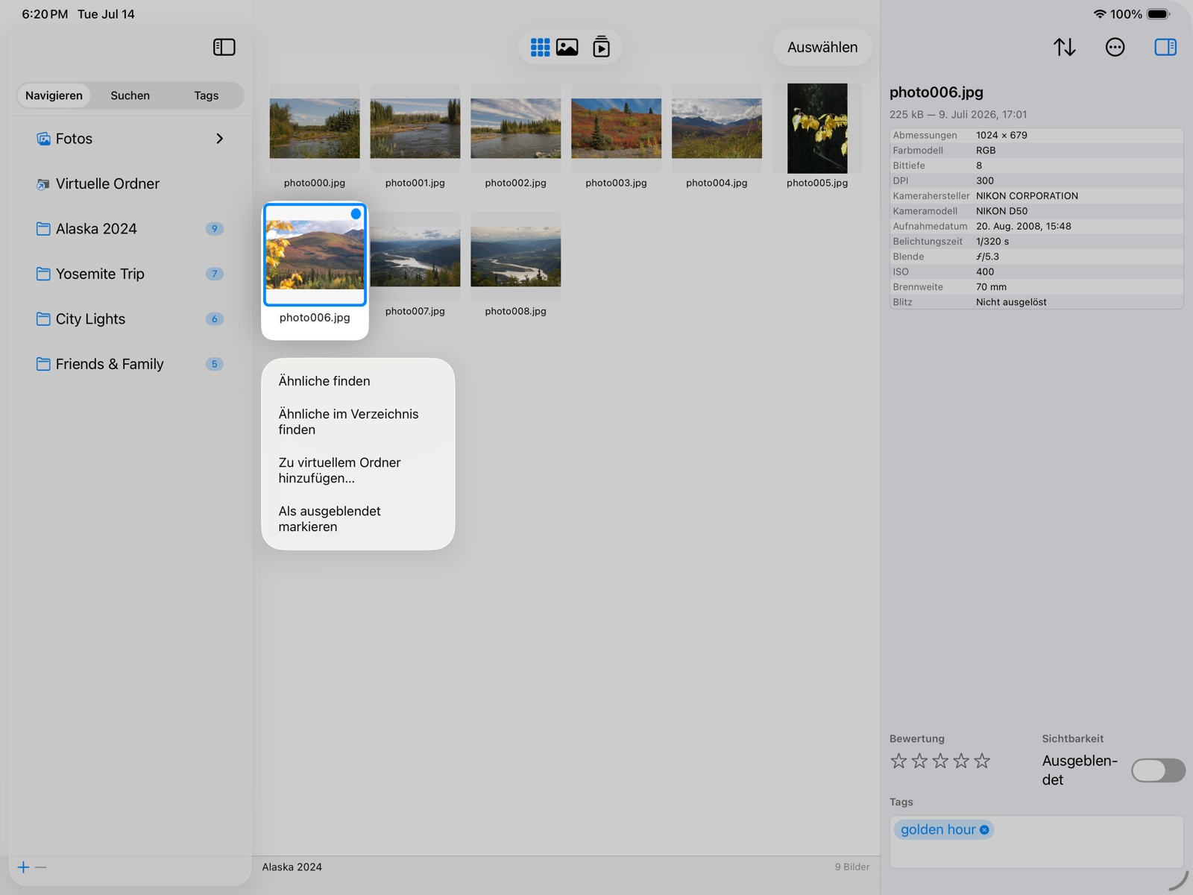This screenshot has height=895, width=1193.
Task: Add a new folder with plus icon
Action: pos(23,867)
